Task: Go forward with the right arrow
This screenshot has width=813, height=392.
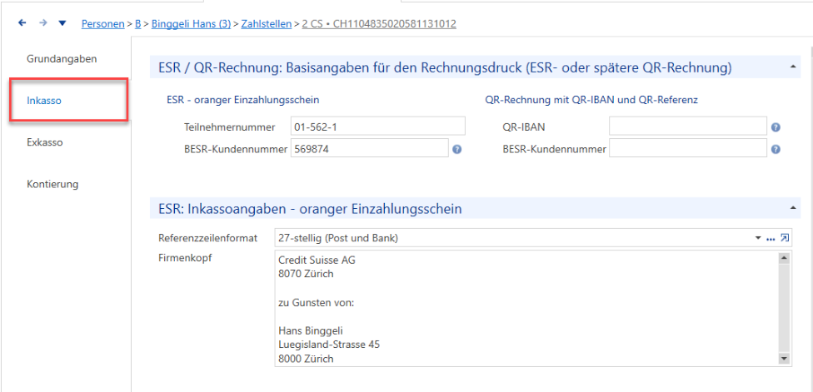Action: pos(43,22)
